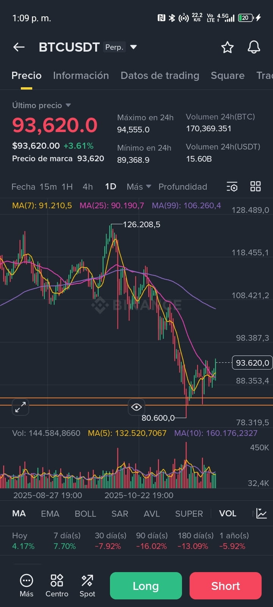Tap BTCUSDT pair title
The width and height of the screenshot is (273, 607).
tap(69, 47)
